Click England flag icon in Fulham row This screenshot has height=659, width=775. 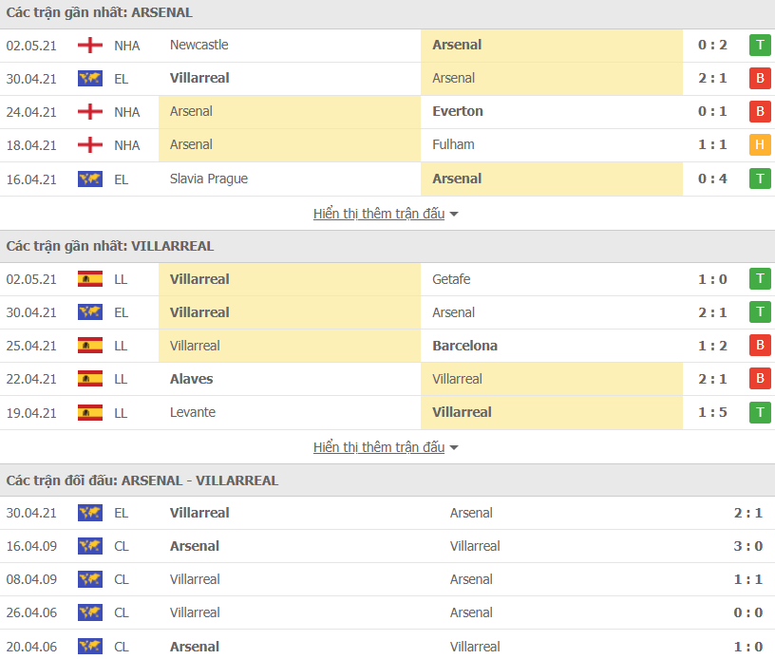[90, 145]
